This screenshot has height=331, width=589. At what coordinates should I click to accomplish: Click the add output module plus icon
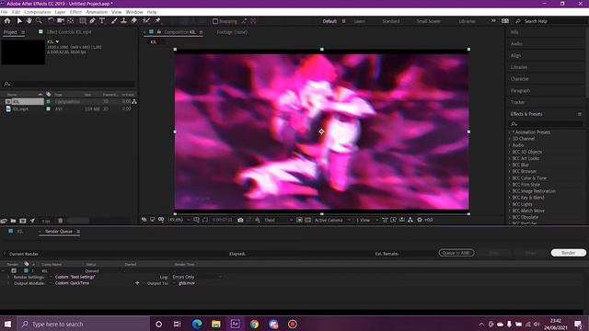point(137,283)
